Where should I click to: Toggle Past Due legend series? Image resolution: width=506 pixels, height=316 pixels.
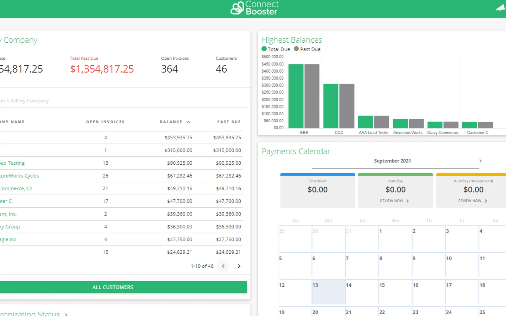tap(307, 49)
